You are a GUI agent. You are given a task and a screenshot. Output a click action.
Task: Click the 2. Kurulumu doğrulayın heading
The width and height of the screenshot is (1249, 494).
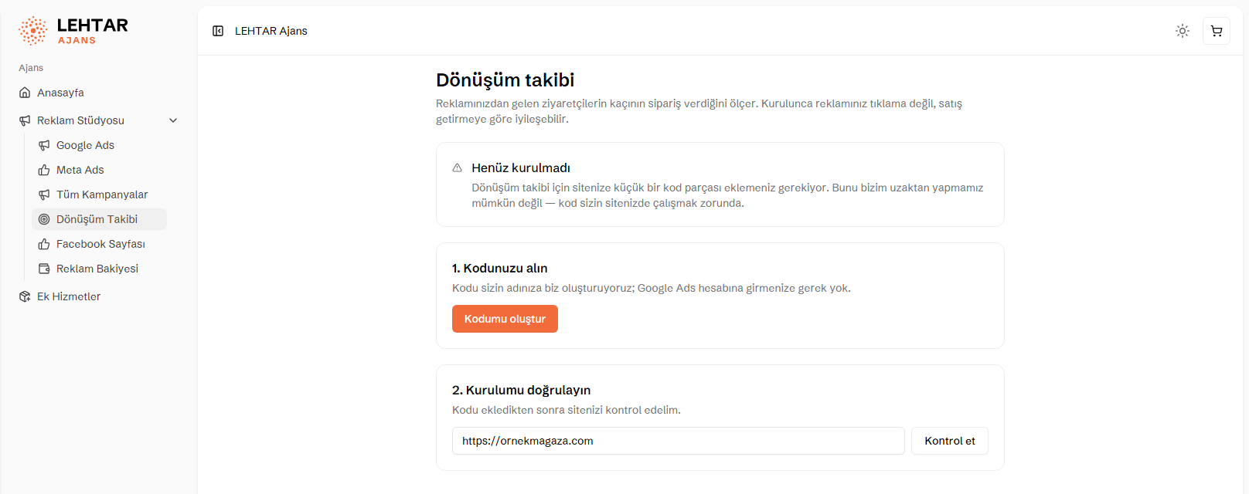pos(522,390)
